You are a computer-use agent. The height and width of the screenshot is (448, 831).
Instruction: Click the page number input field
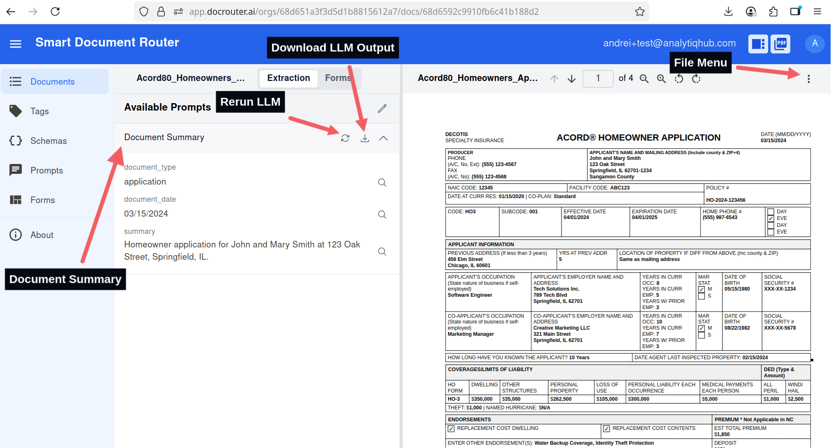pos(598,78)
